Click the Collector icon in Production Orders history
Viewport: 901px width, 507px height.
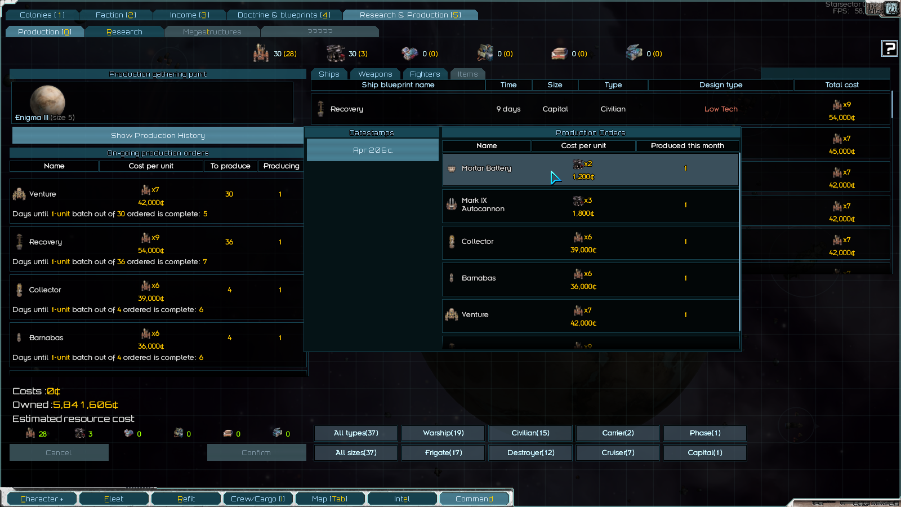(x=452, y=241)
